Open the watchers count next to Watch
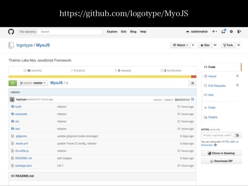Viewport: 248px width, 186px height. pos(193,45)
